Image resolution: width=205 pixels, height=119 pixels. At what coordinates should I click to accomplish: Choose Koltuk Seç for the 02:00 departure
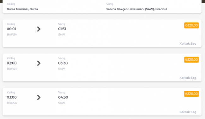pyautogui.click(x=188, y=78)
